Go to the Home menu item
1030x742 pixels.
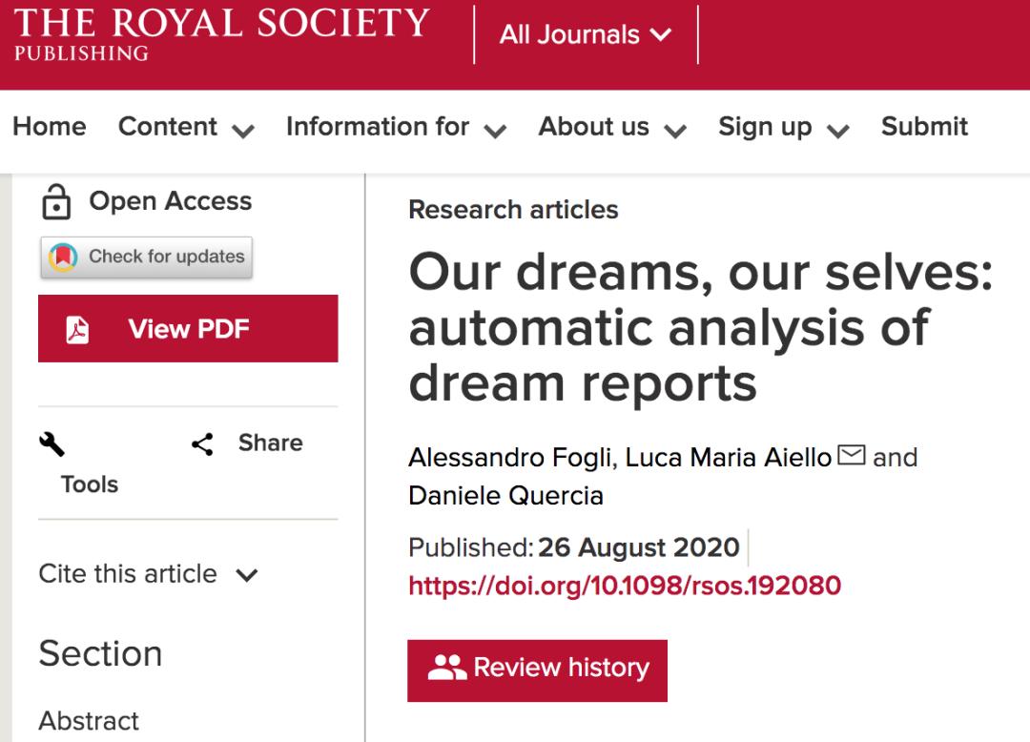tap(50, 127)
